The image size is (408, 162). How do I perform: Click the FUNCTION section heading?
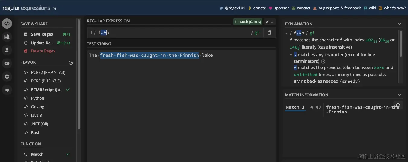31,144
